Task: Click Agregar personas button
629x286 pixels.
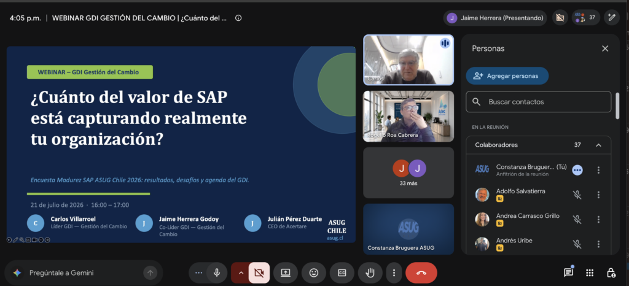Action: click(x=507, y=75)
